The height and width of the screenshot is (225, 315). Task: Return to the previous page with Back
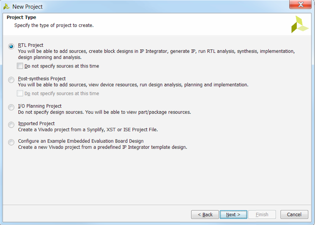(x=205, y=214)
